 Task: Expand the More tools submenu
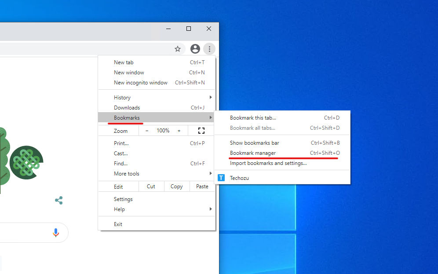pyautogui.click(x=157, y=173)
